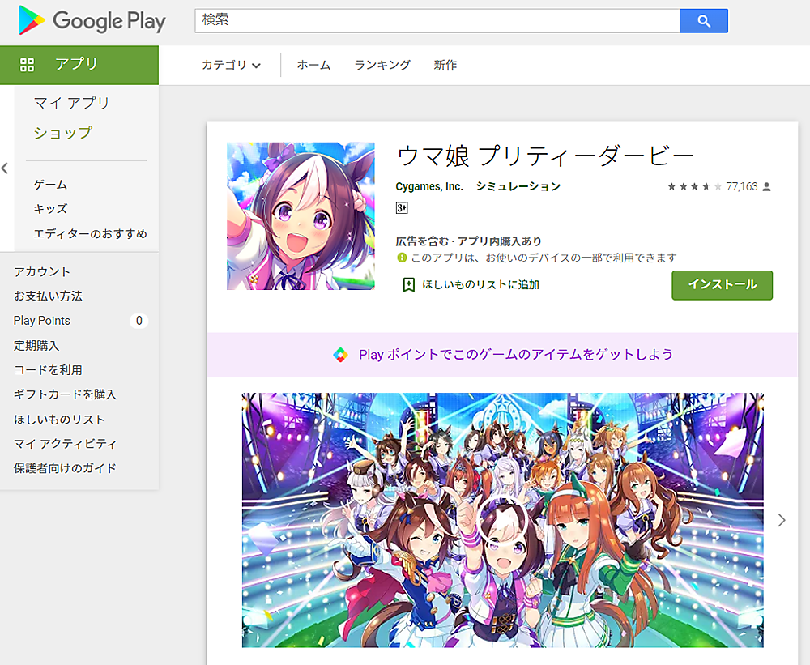This screenshot has width=810, height=665.
Task: Open アカウント settings
Action: point(42,271)
